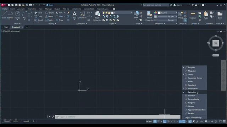
Task: Click the Undo arrow in quick access toolbar
Action: click(34, 5)
